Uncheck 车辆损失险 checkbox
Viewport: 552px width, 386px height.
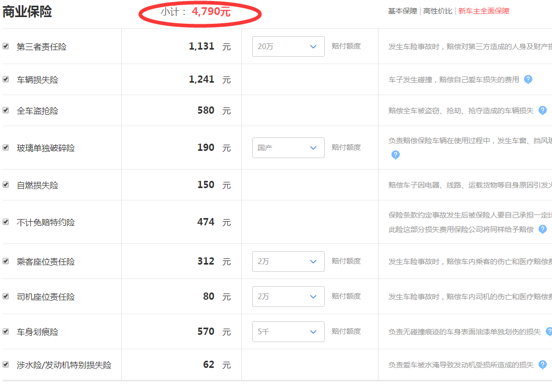click(x=6, y=79)
